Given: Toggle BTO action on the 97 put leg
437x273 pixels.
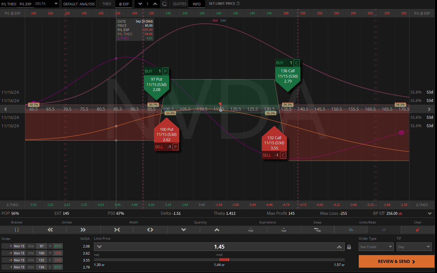Looking at the screenshot, I should pos(58,246).
